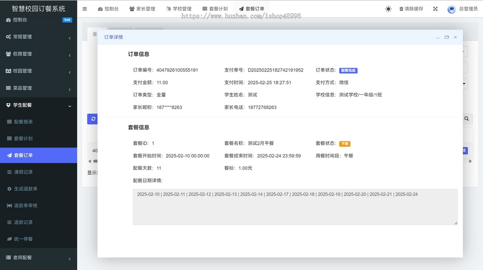Toggle the light/dark theme sun icon
Viewport: 483px width, 270px height.
[388, 9]
